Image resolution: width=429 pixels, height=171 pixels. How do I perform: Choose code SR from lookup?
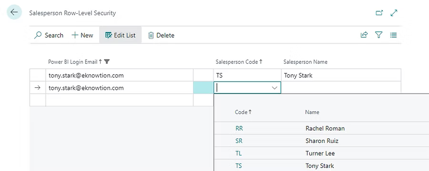tap(239, 141)
